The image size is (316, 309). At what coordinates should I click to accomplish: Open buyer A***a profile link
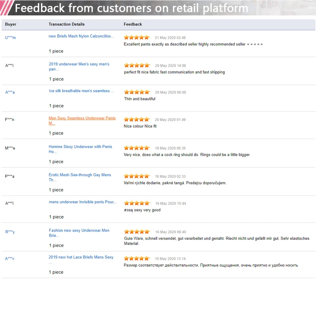(x=10, y=92)
